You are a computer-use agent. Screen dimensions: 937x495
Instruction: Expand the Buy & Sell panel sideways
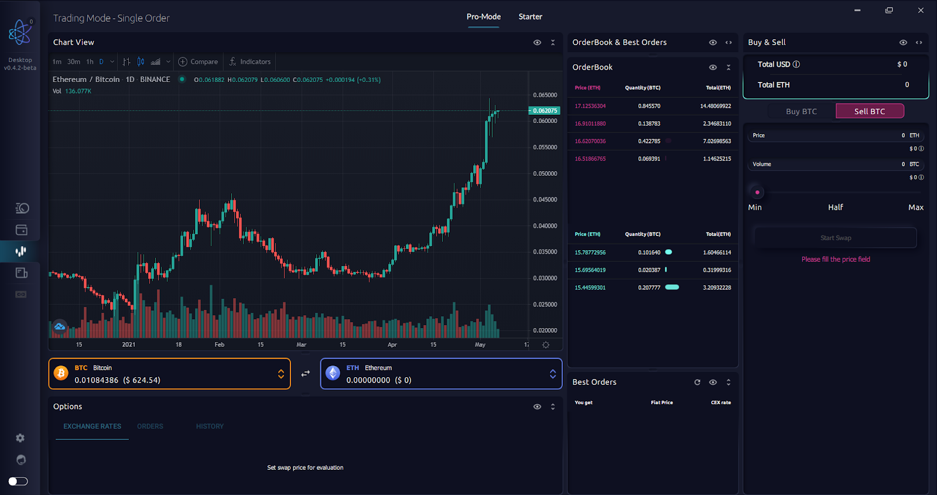point(919,42)
